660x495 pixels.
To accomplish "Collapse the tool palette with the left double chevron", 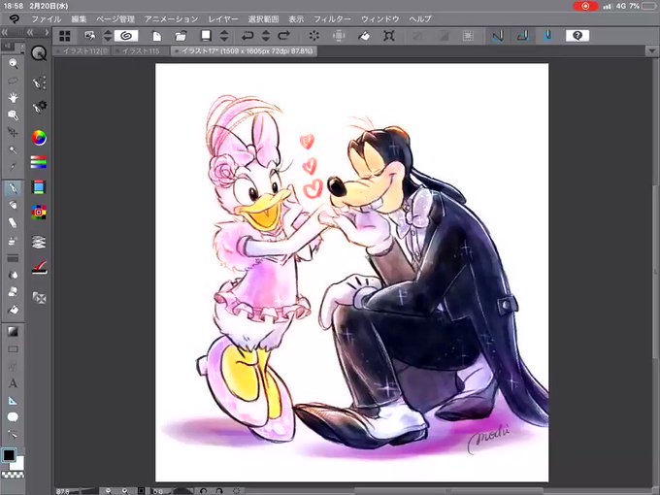I will [x=5, y=32].
